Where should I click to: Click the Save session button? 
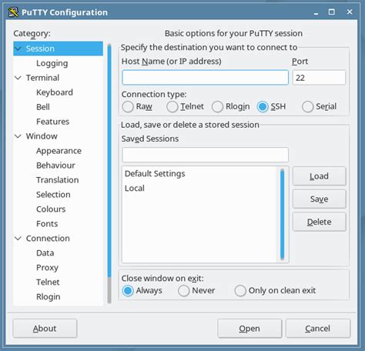[320, 199]
